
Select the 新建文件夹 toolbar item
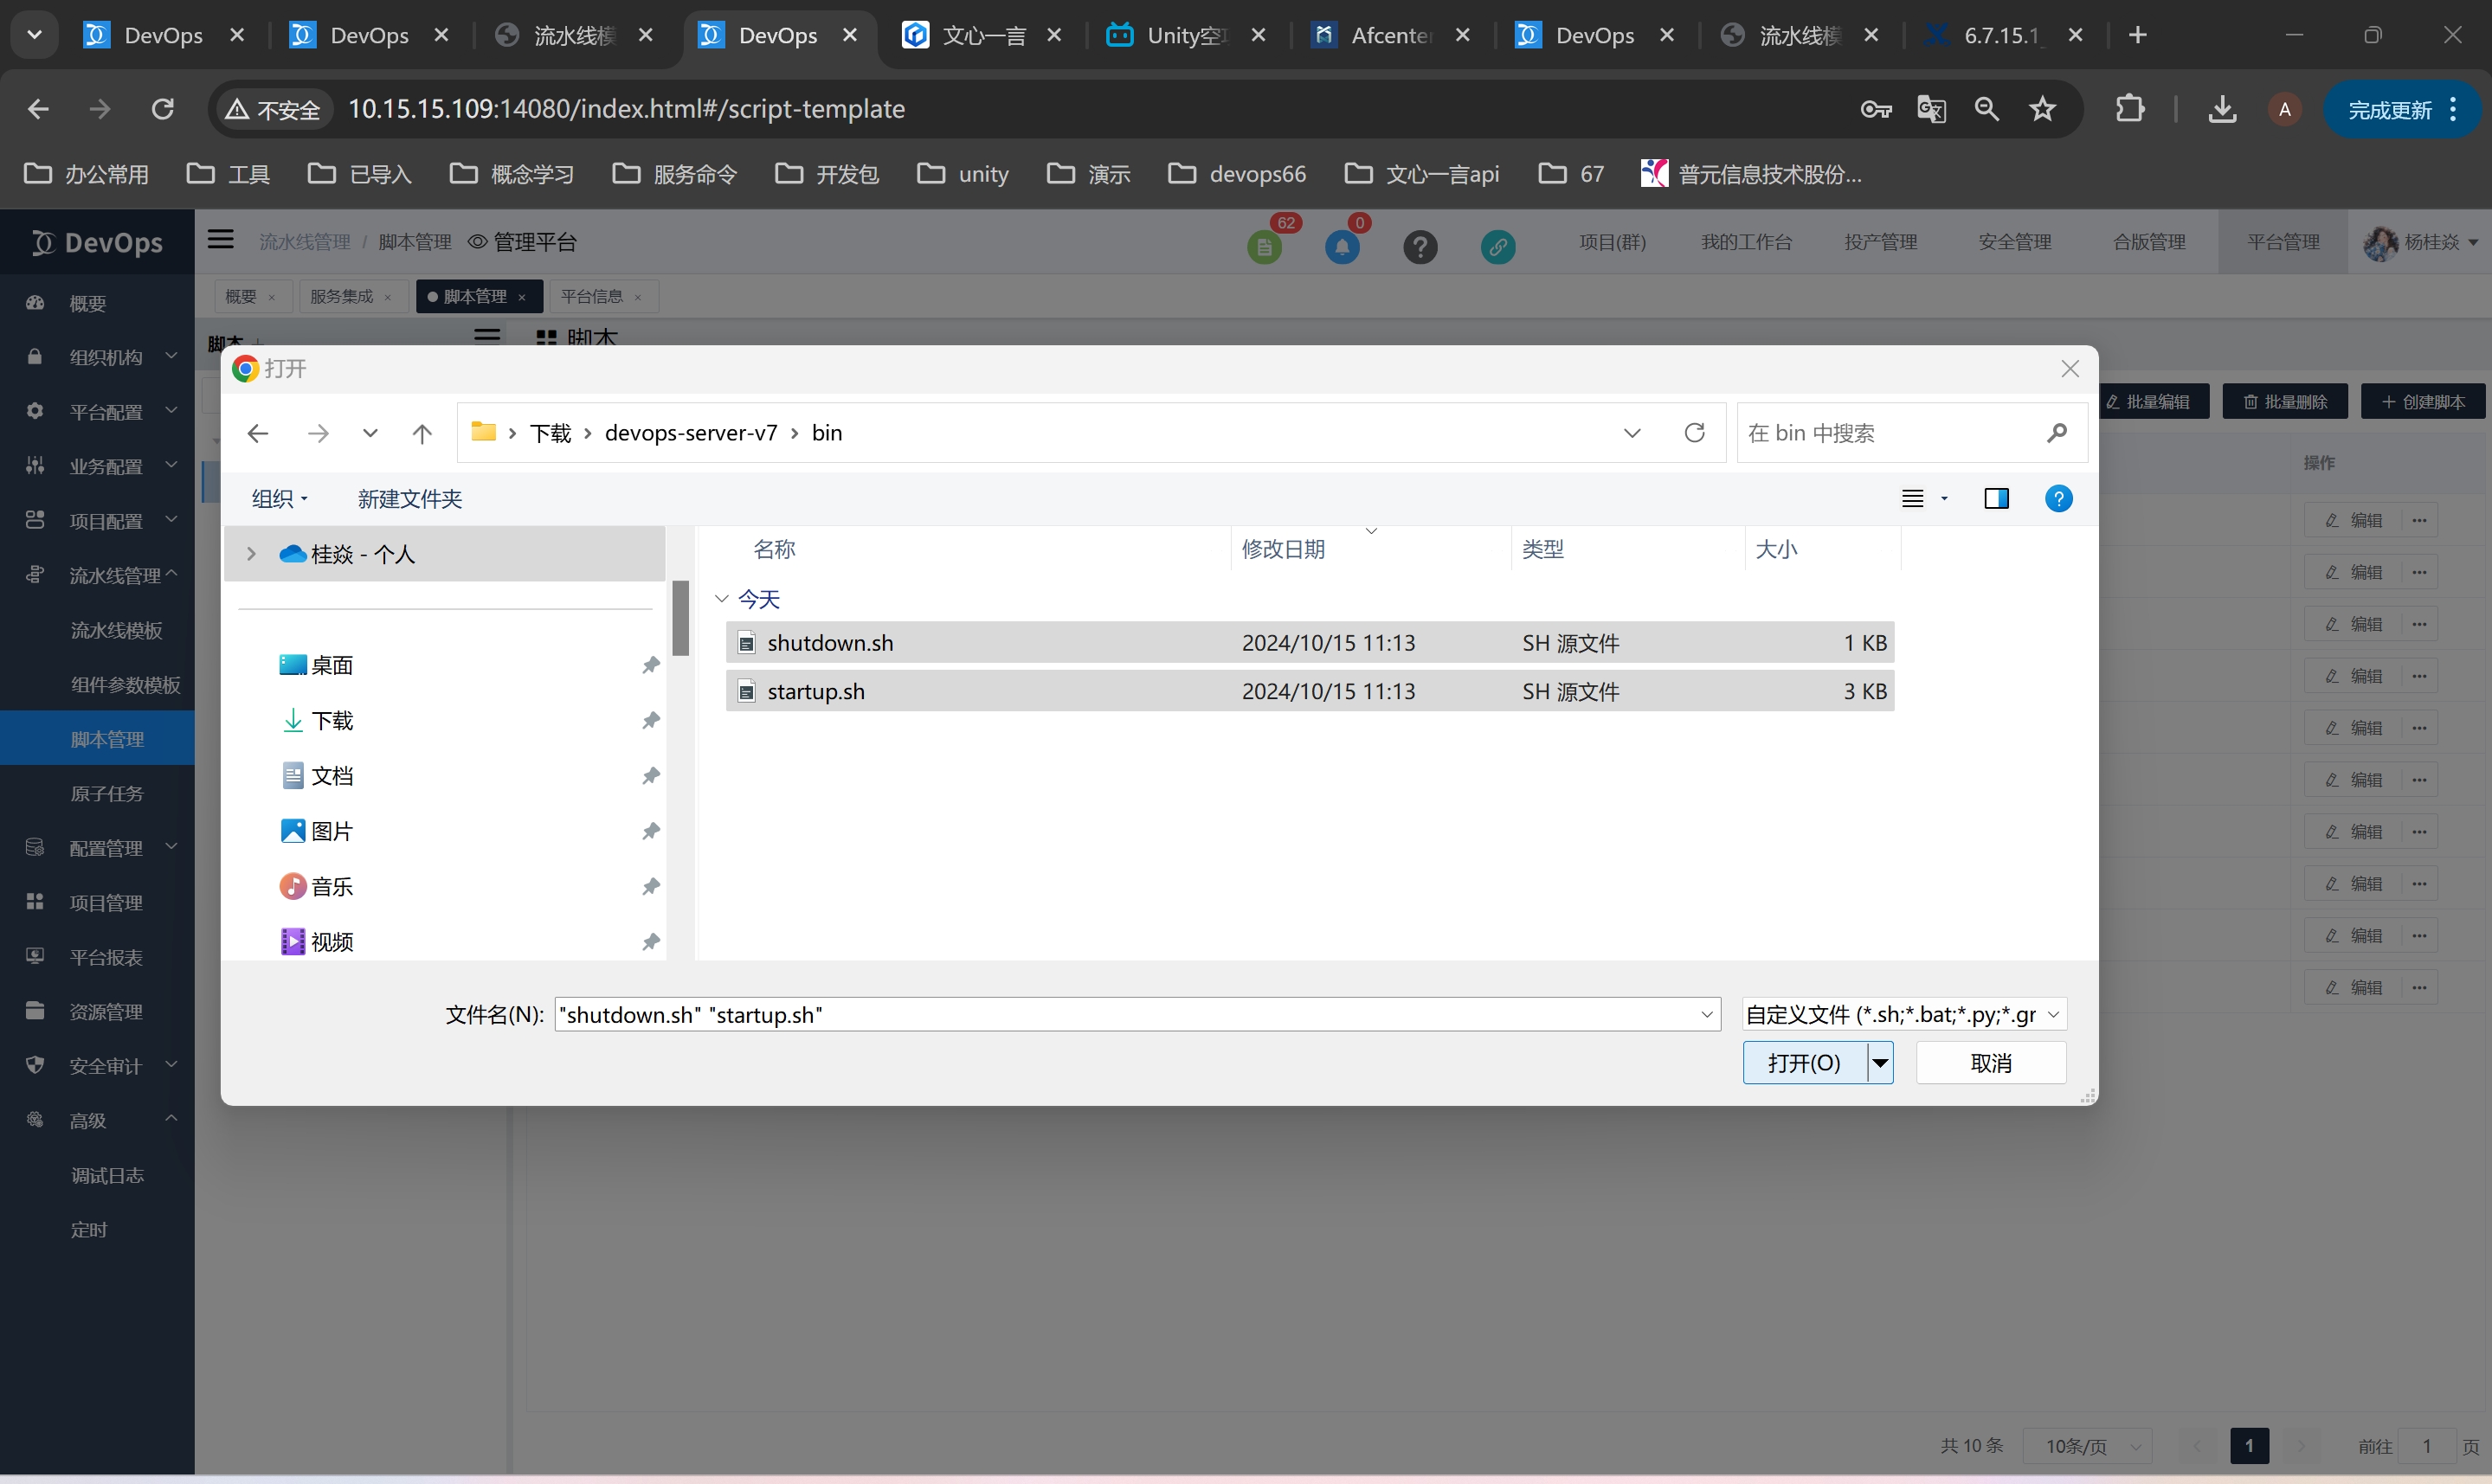click(x=410, y=498)
